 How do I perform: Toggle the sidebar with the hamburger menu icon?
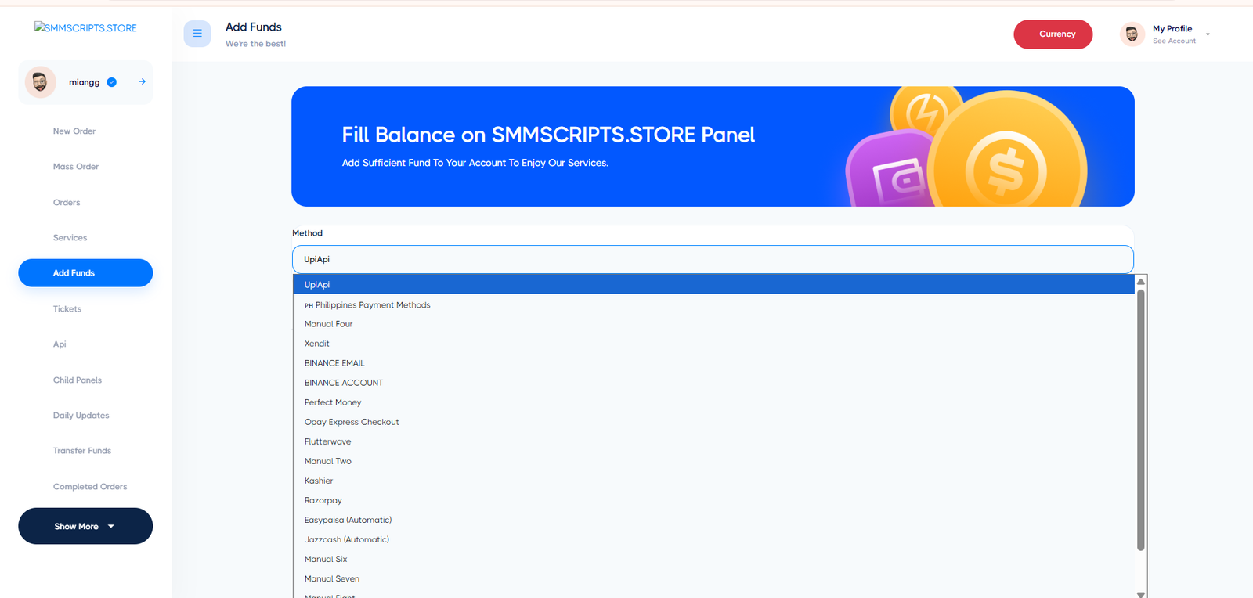point(197,34)
